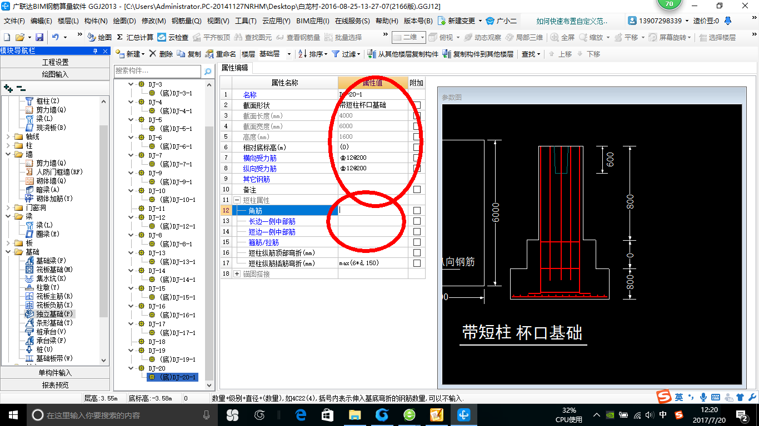Select the 属性编辑 tab
This screenshot has height=426, width=759.
[x=234, y=68]
